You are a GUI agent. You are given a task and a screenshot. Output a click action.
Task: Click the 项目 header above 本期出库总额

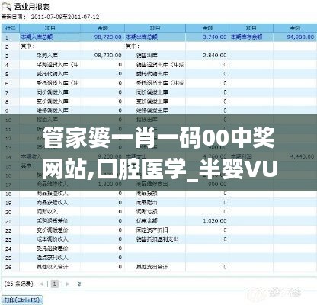[x=155, y=28]
